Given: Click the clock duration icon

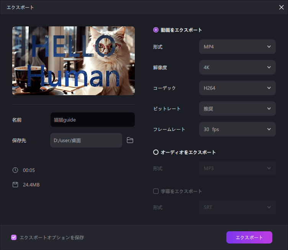Looking at the screenshot, I should click(15, 170).
